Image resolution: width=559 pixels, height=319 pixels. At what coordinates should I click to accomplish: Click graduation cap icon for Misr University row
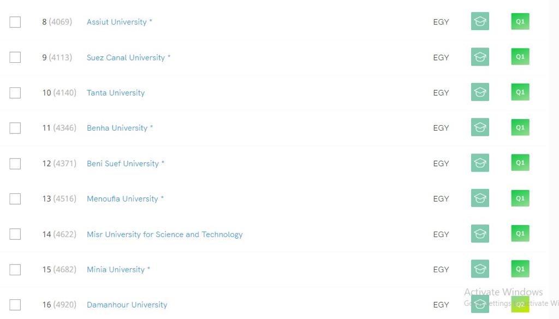(480, 234)
